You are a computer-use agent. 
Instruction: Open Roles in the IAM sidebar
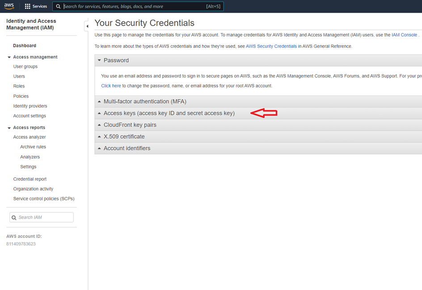[19, 86]
